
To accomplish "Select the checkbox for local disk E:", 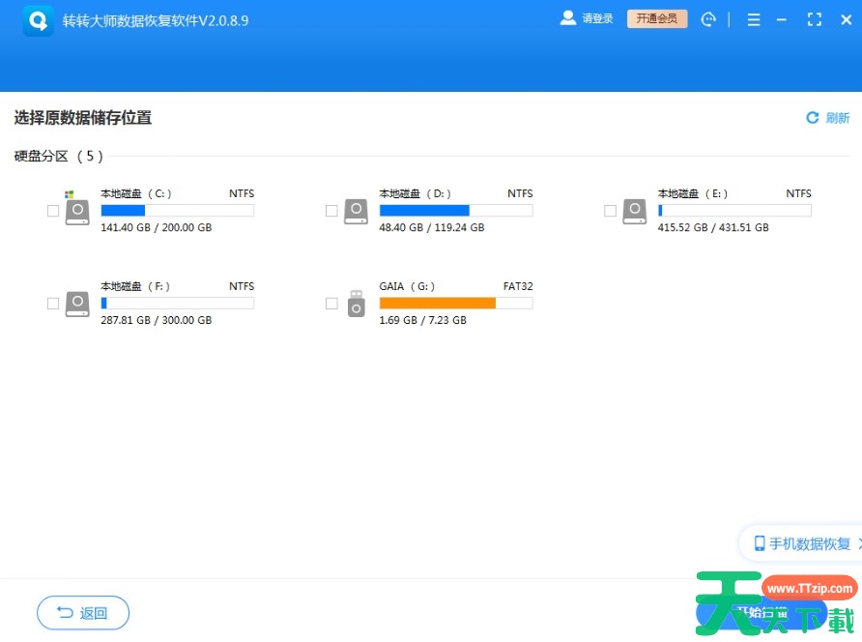I will (610, 211).
